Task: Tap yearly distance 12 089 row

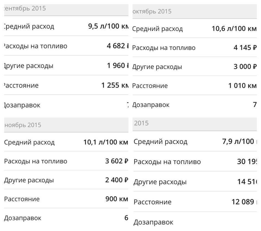Action: [195, 202]
